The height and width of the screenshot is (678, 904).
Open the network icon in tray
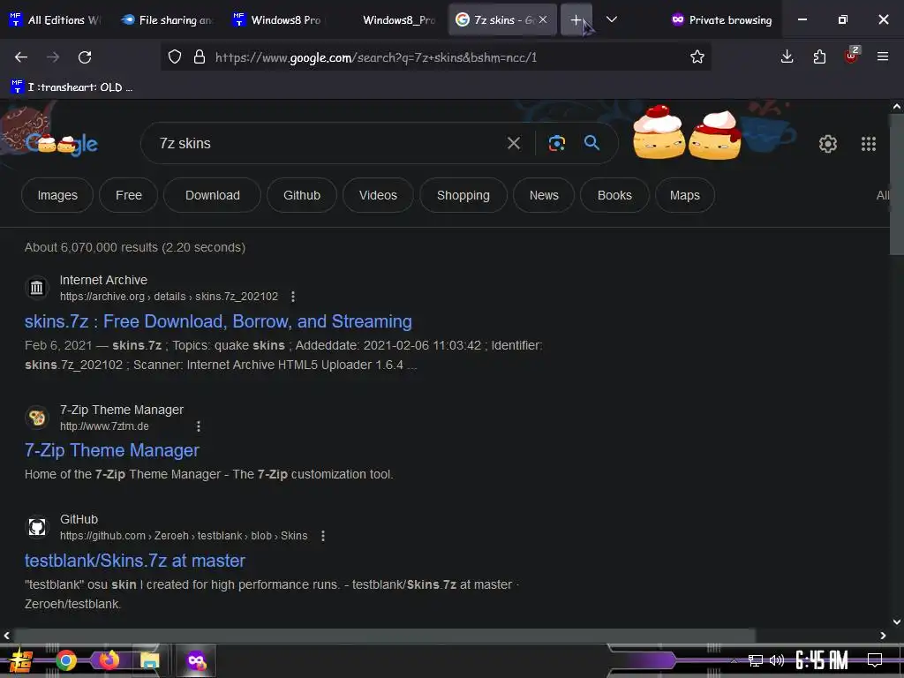coord(756,660)
